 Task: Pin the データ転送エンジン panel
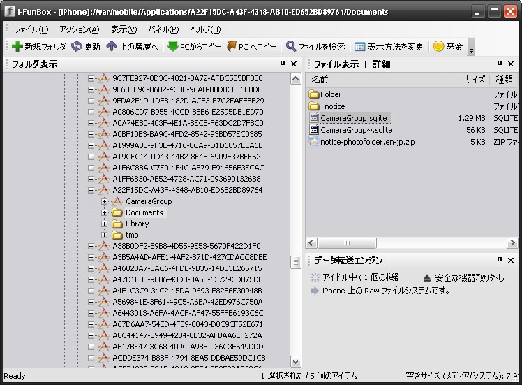[x=500, y=260]
